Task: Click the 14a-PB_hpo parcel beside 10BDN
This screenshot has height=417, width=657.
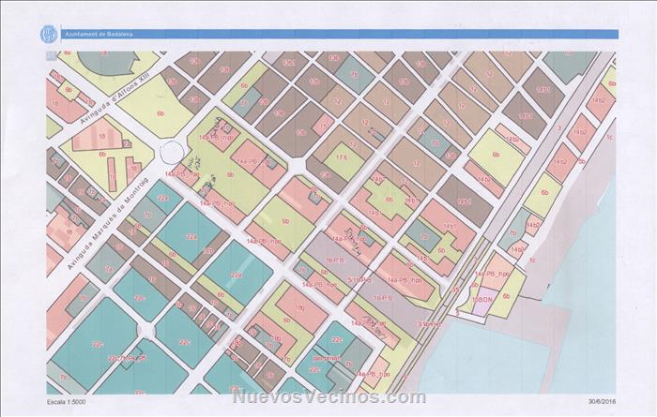Action: coord(493,275)
